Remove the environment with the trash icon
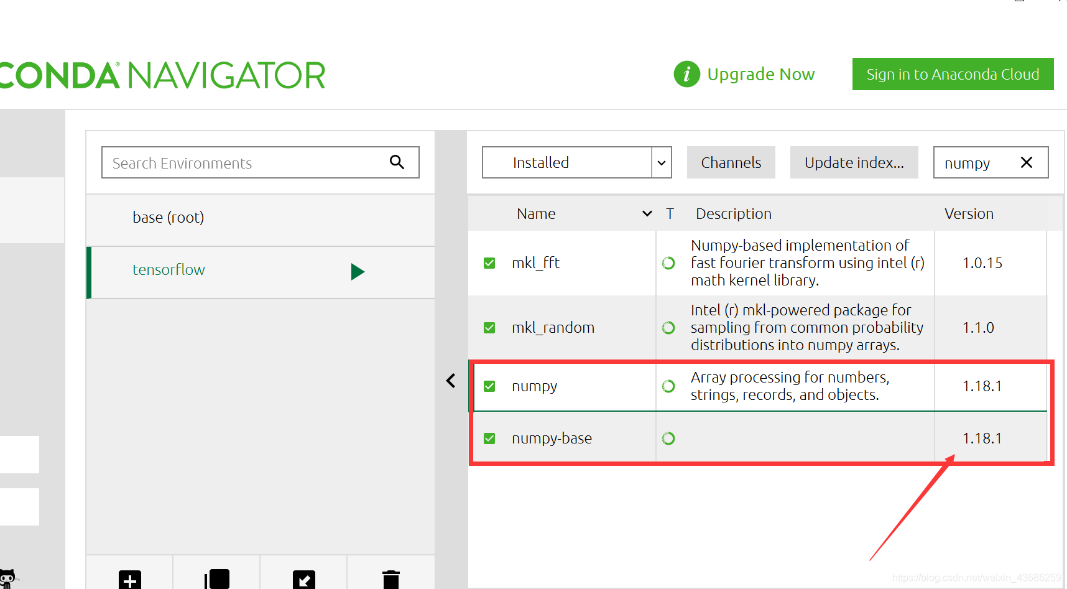 391,580
